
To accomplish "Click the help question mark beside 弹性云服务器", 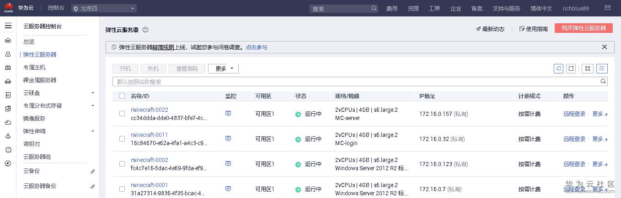I will 145,30.
